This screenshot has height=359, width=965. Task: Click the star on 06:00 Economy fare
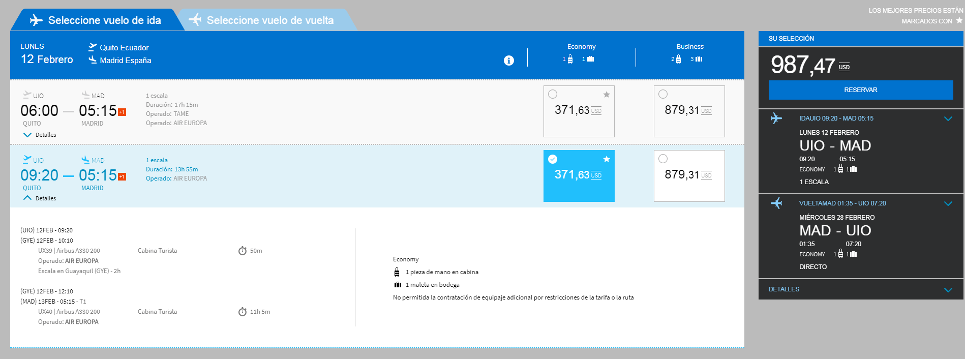pyautogui.click(x=606, y=95)
